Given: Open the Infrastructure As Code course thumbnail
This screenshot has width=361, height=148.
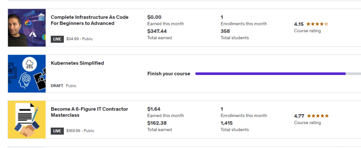Looking at the screenshot, I should pos(27,27).
